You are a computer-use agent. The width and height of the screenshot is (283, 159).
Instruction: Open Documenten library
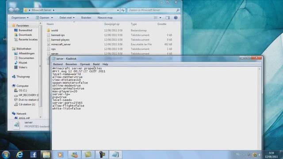click(27, 58)
